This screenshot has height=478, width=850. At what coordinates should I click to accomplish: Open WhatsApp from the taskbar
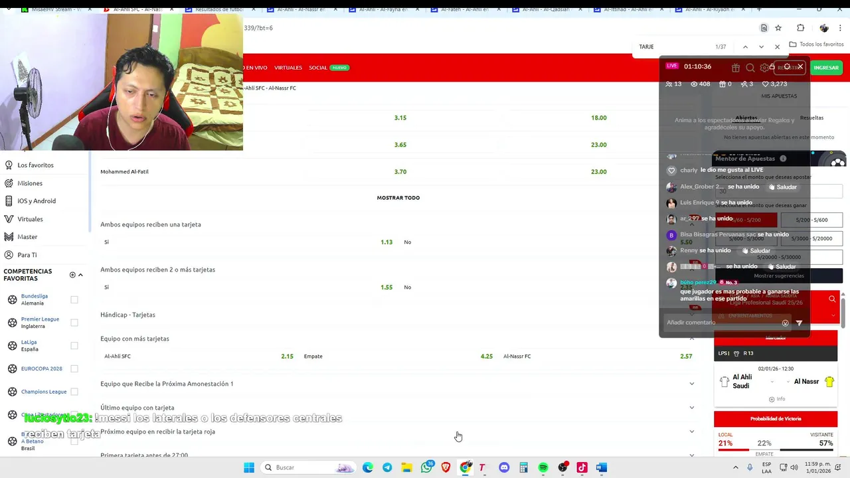click(426, 467)
